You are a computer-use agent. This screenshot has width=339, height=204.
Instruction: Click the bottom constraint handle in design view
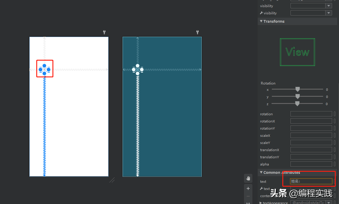coord(44,74)
